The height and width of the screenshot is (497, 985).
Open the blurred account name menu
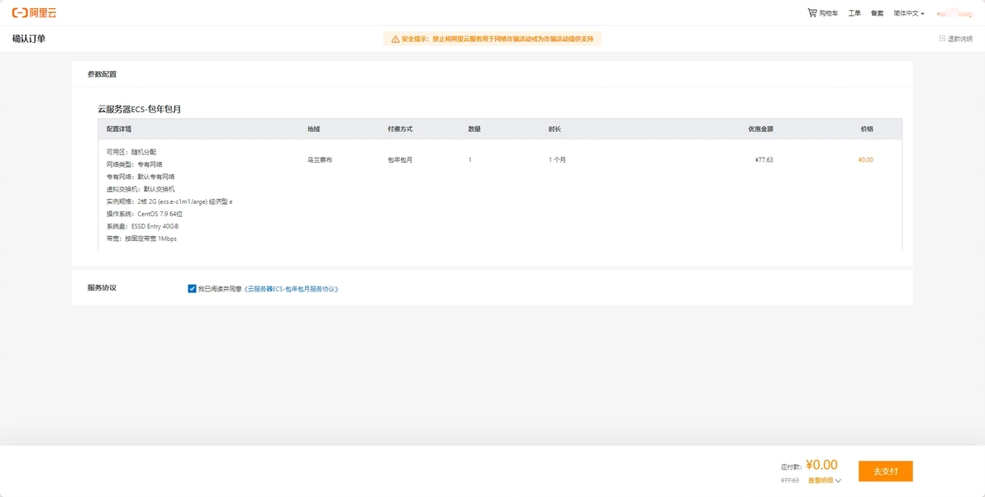pyautogui.click(x=954, y=13)
